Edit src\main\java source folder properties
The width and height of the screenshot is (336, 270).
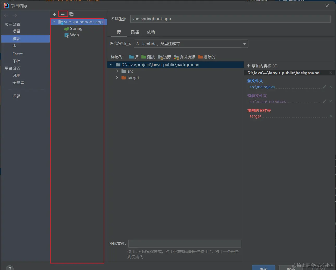(325, 87)
